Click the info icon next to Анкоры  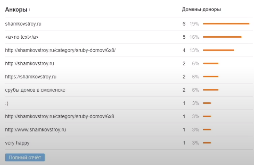pyautogui.click(x=29, y=10)
